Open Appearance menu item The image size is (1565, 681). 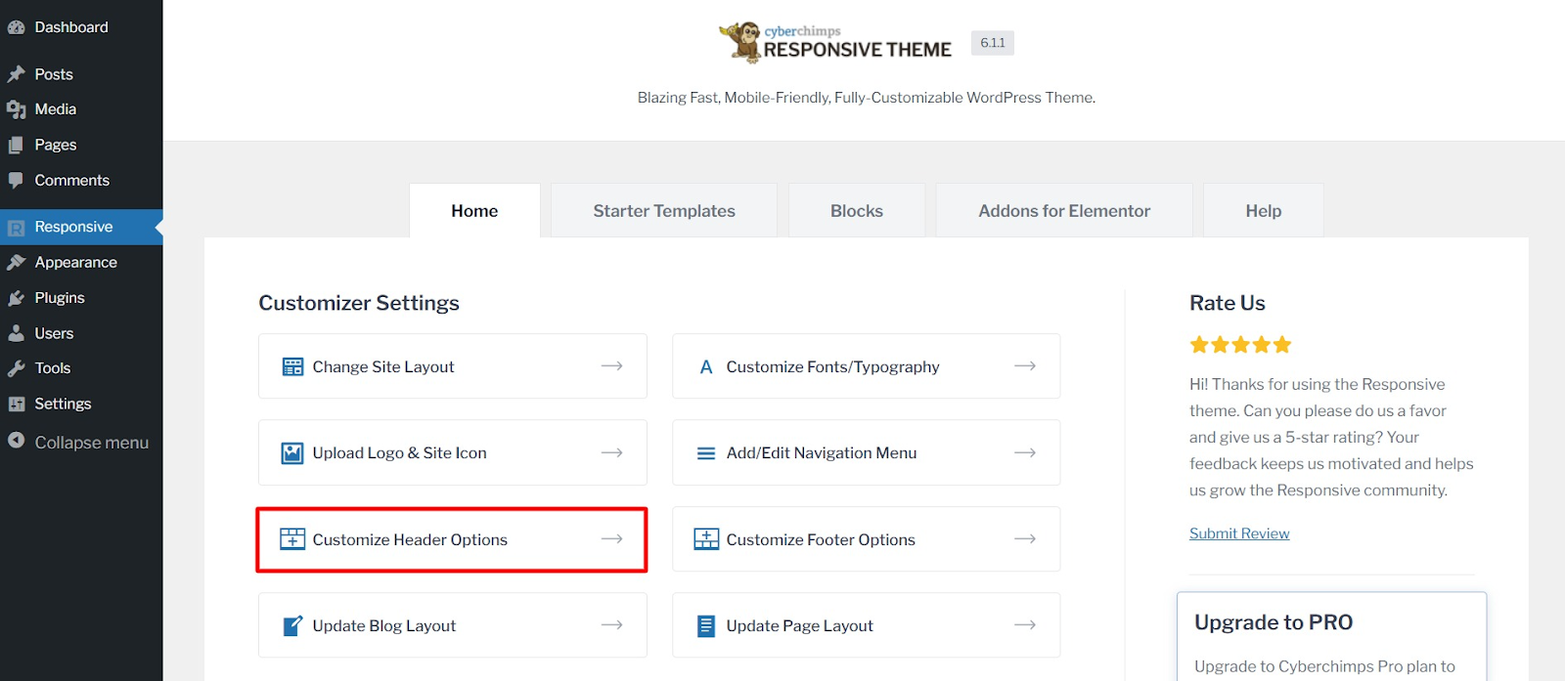click(81, 263)
